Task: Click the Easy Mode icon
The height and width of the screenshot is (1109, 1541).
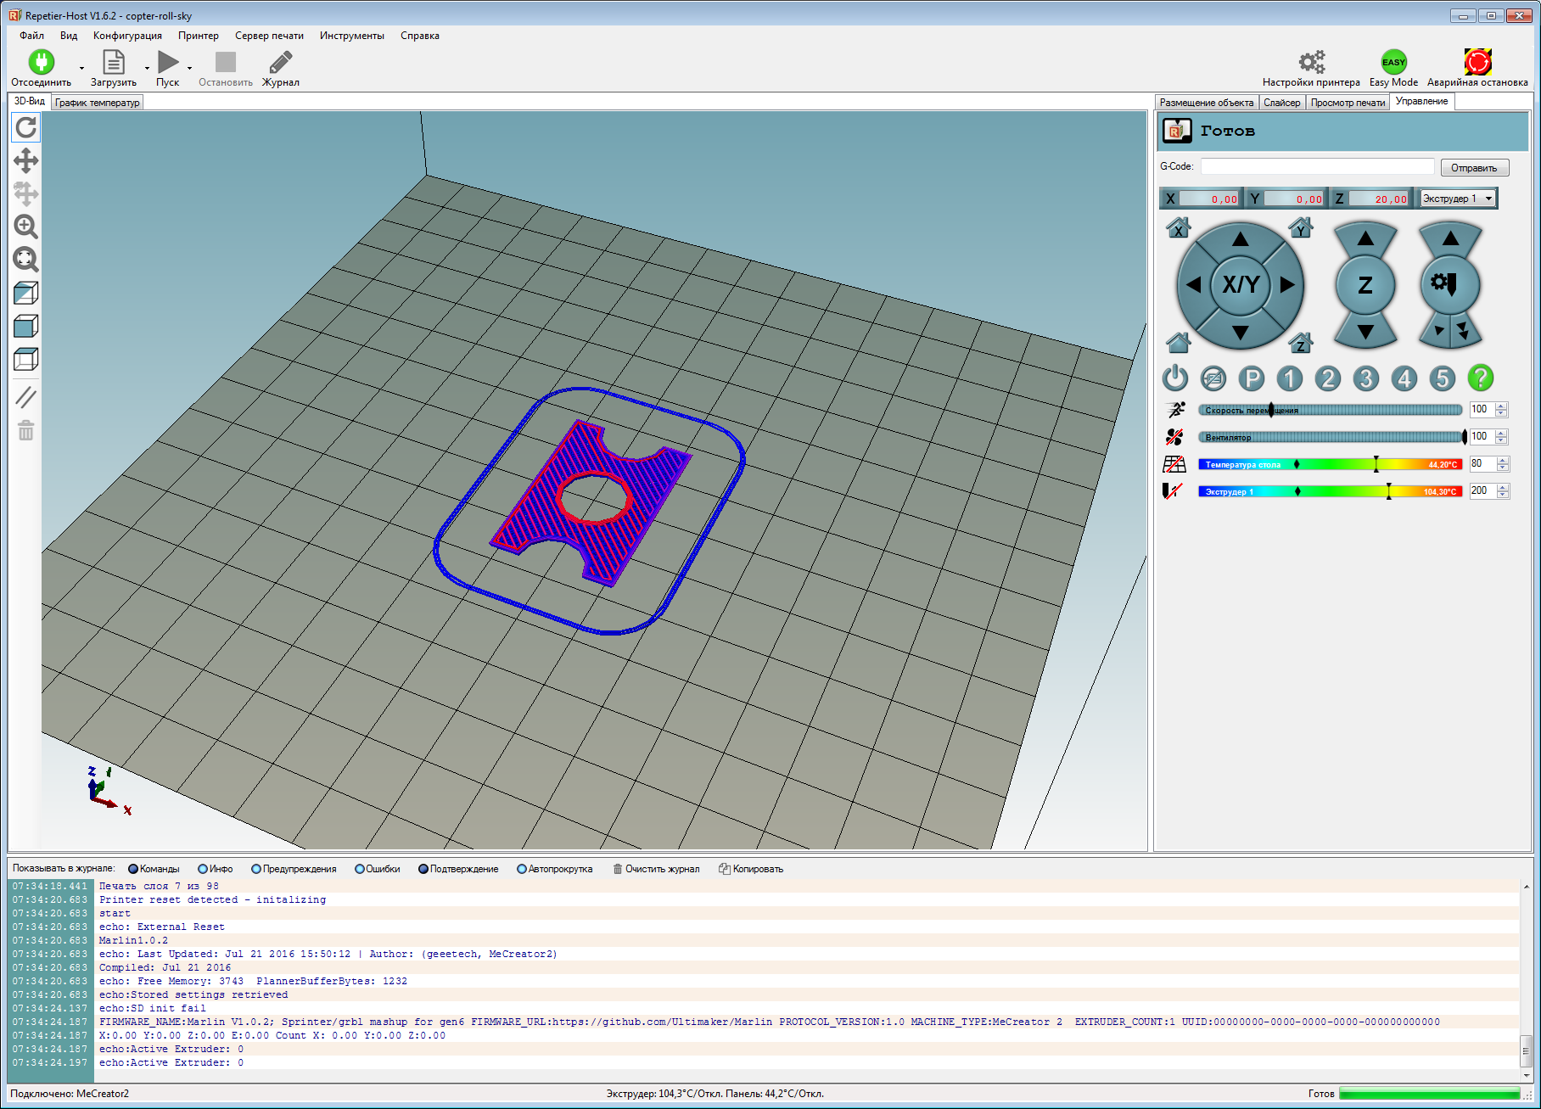Action: (x=1393, y=63)
